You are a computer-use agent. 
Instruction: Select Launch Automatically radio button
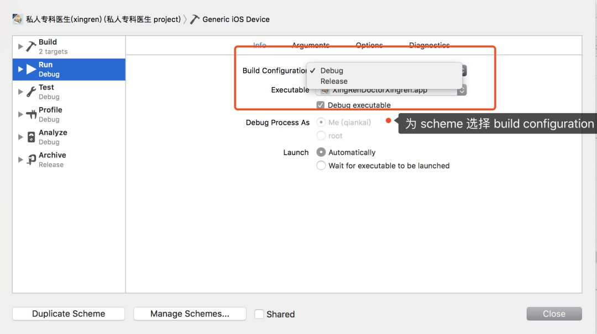pyautogui.click(x=321, y=152)
